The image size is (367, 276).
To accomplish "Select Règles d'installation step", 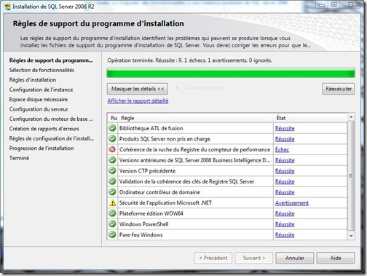I will tap(33, 80).
